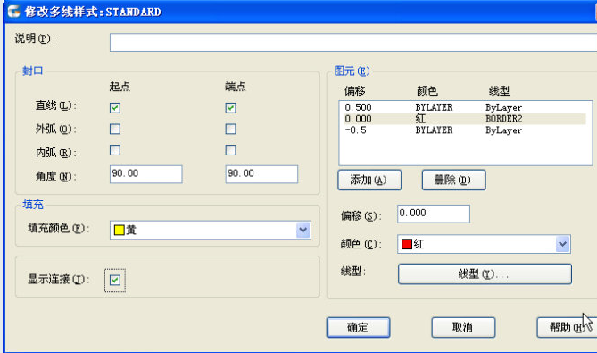
Task: Open the 线型(Y)... button
Action: (x=485, y=273)
